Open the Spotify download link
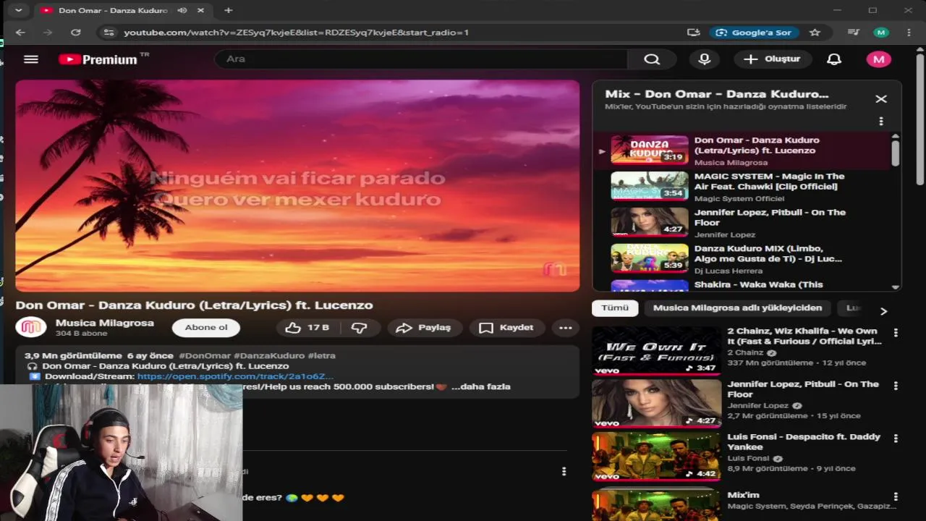Screen dimensions: 926x521 point(235,376)
